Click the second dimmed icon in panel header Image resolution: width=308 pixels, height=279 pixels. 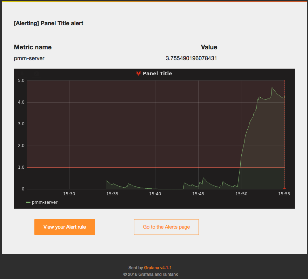(36, 74)
